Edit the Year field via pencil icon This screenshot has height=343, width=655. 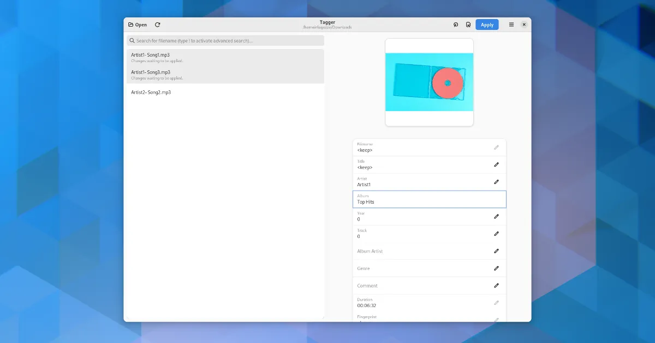click(x=496, y=216)
